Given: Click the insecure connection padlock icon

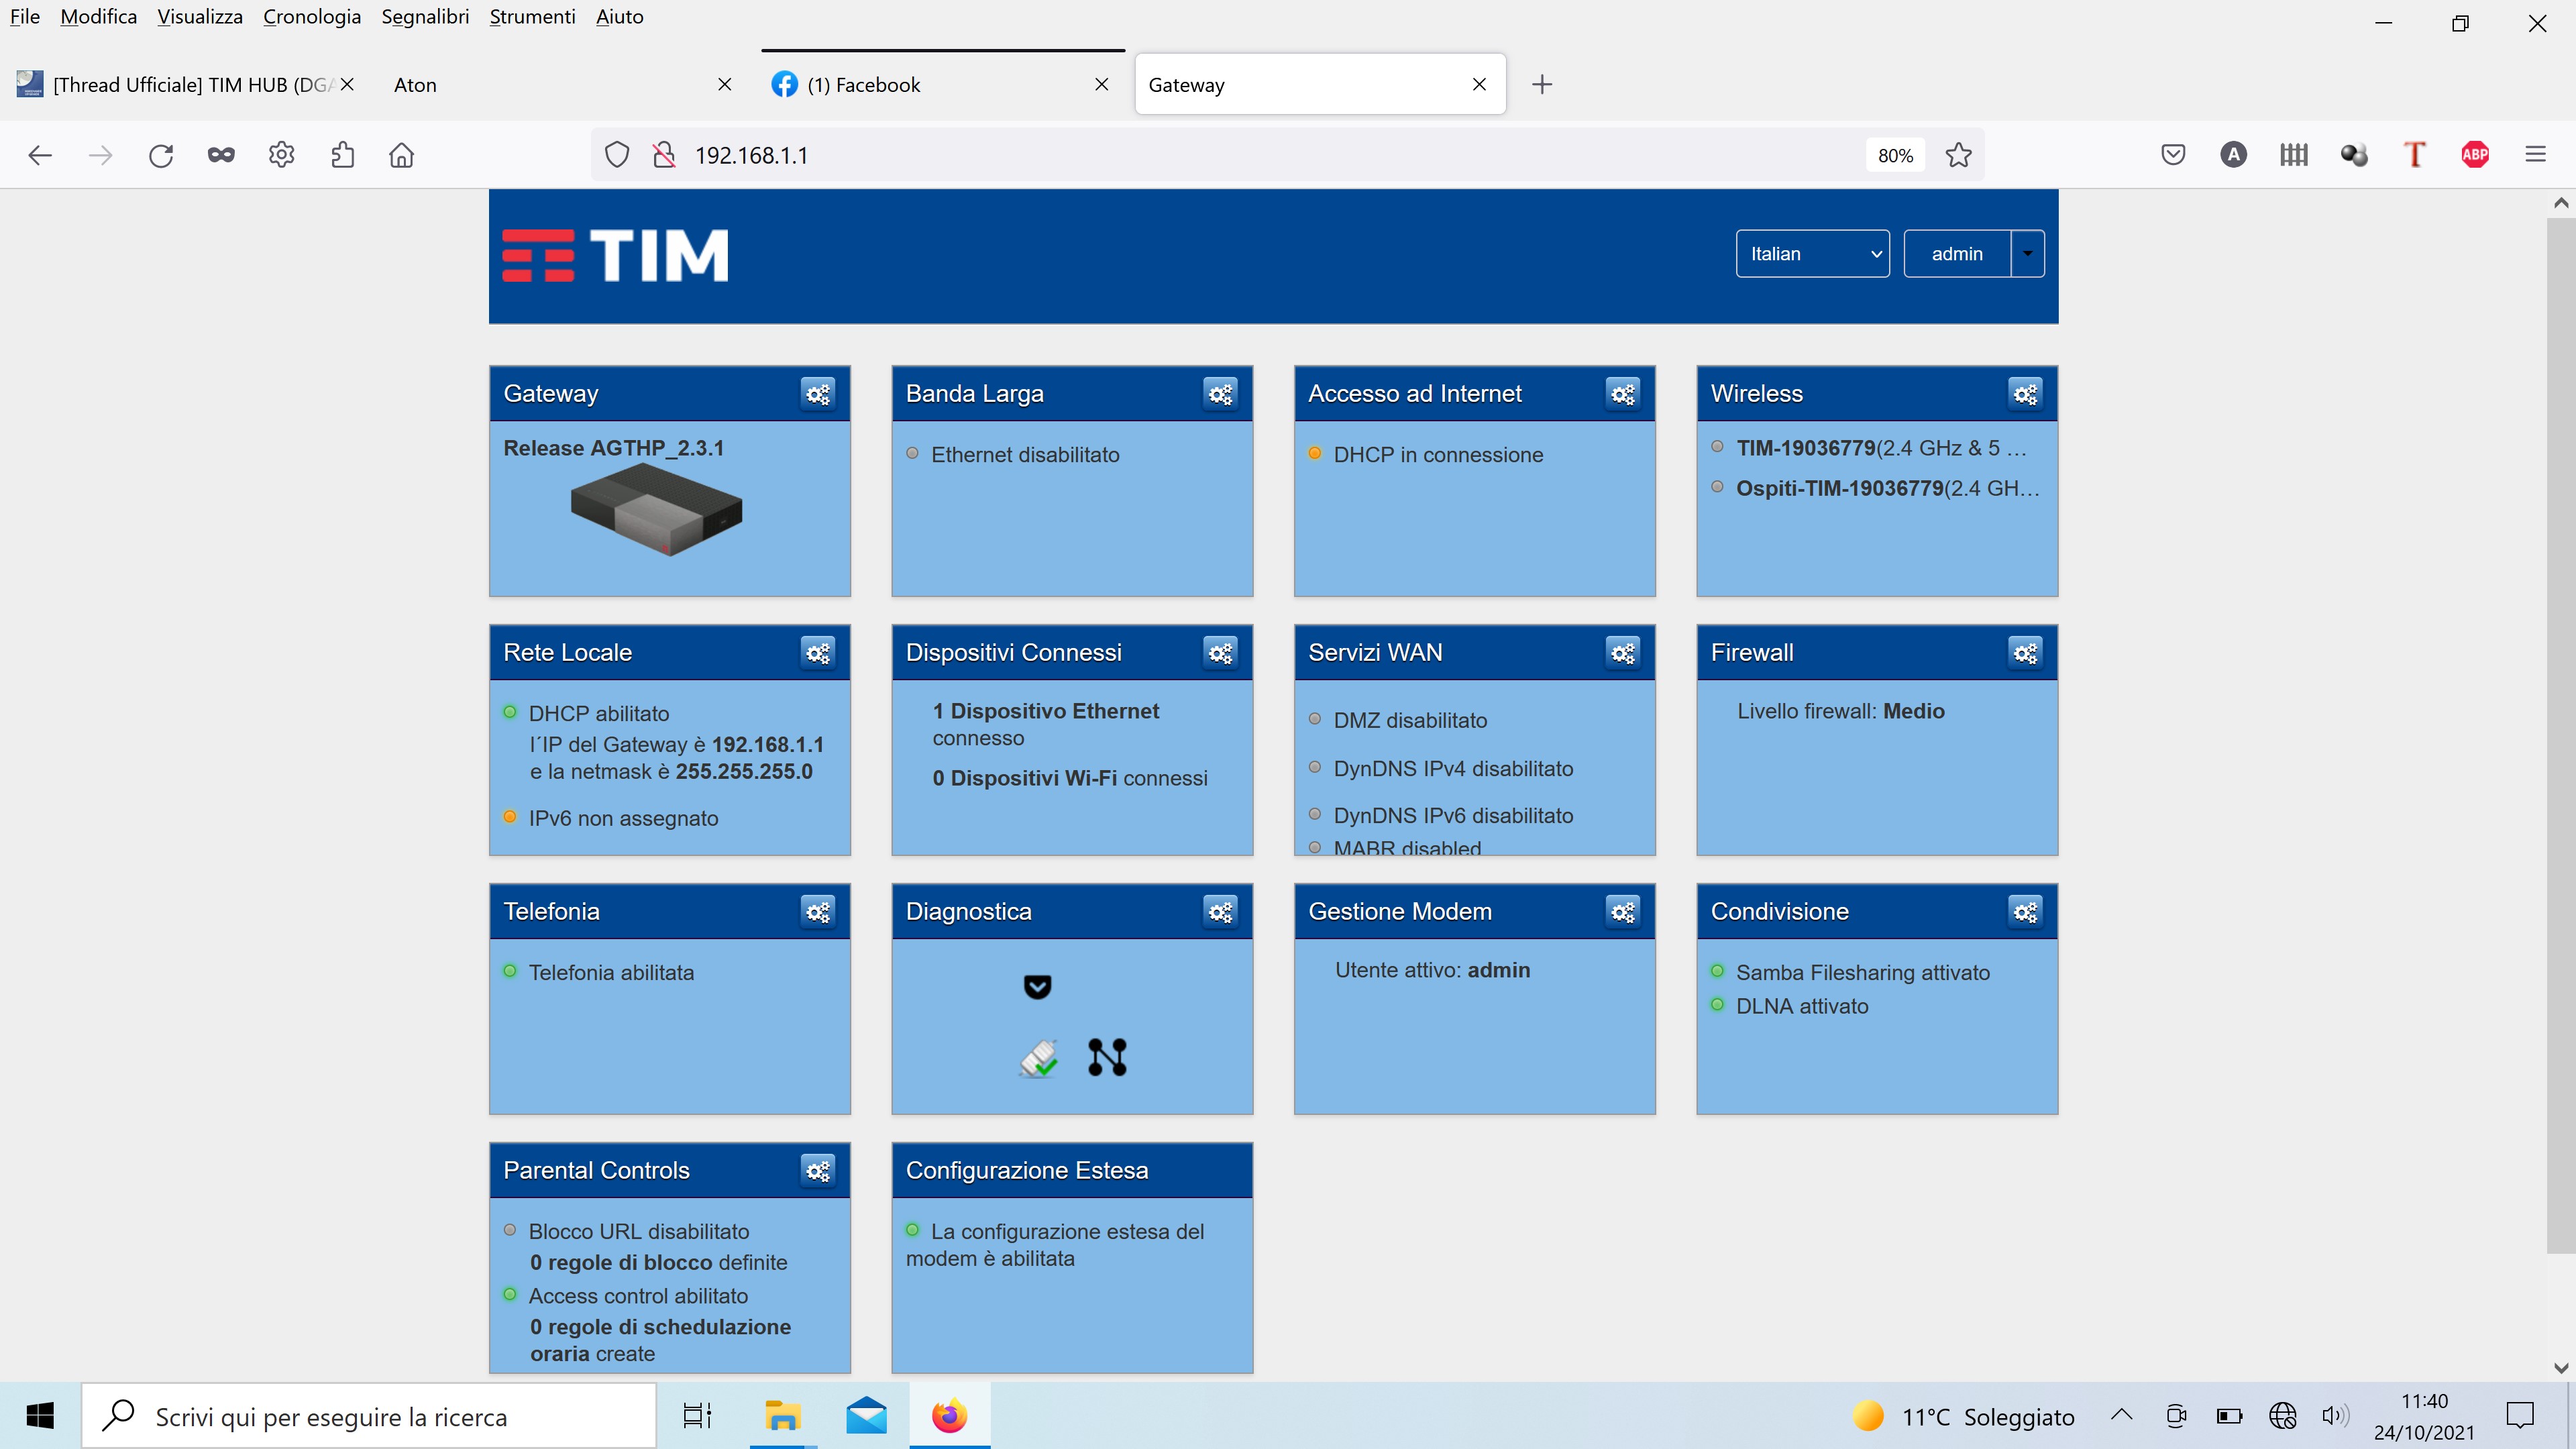Looking at the screenshot, I should 664,155.
